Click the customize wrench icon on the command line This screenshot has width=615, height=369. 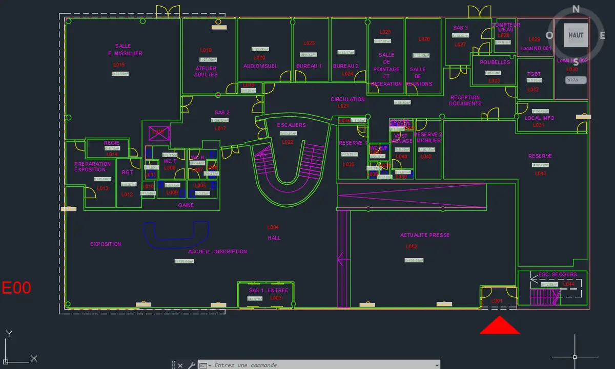click(192, 365)
